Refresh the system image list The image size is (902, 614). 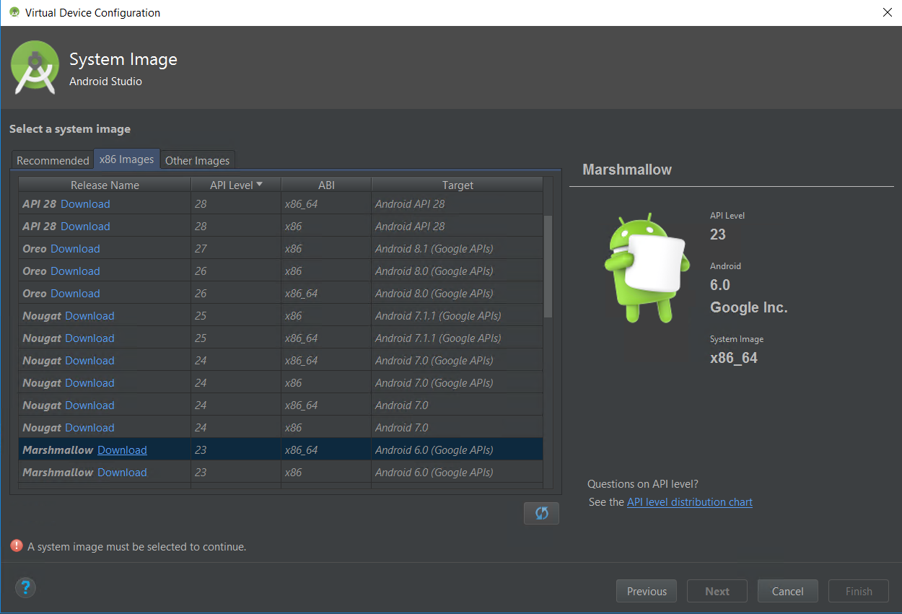point(541,513)
